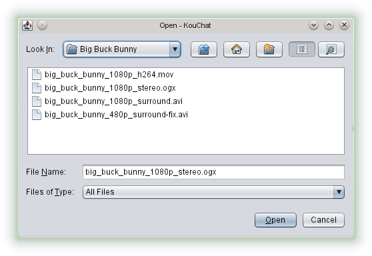Focus the File Name text field
Screen dimensions: 372x256
pyautogui.click(x=213, y=172)
